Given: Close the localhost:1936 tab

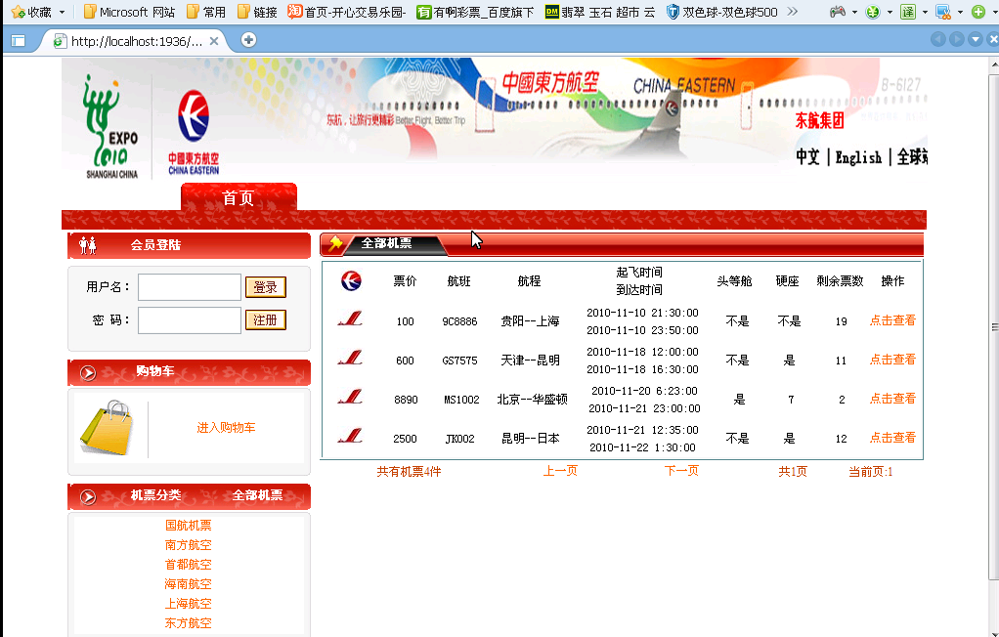Looking at the screenshot, I should coord(214,41).
